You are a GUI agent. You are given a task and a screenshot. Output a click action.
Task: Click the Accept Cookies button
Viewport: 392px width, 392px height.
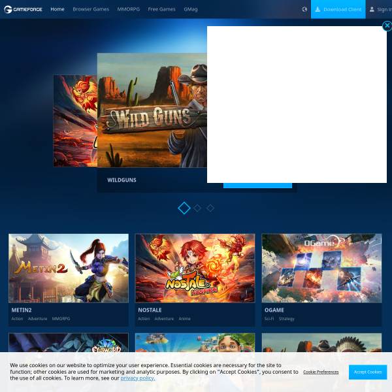pos(368,372)
